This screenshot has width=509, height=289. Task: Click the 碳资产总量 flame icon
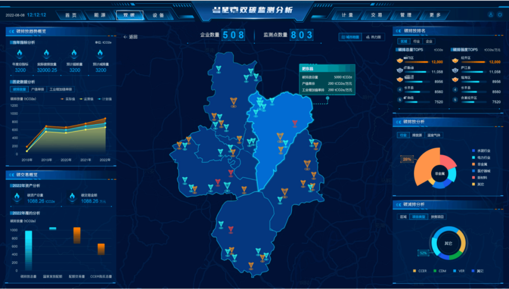(17, 196)
